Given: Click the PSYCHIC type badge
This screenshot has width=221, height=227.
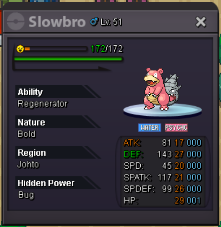Looking at the screenshot, I should point(176,127).
